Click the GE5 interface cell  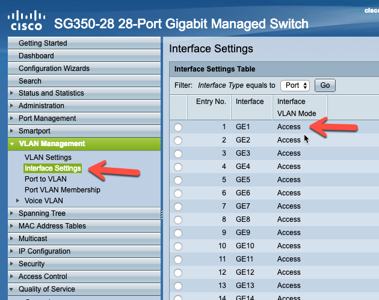(242, 180)
